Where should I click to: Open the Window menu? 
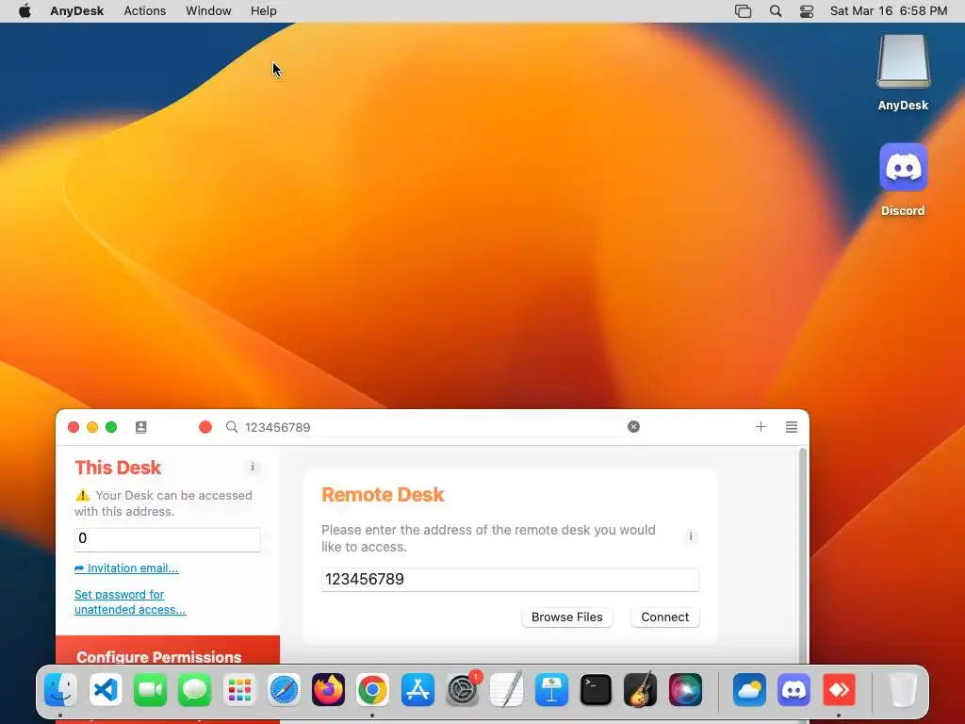point(208,11)
